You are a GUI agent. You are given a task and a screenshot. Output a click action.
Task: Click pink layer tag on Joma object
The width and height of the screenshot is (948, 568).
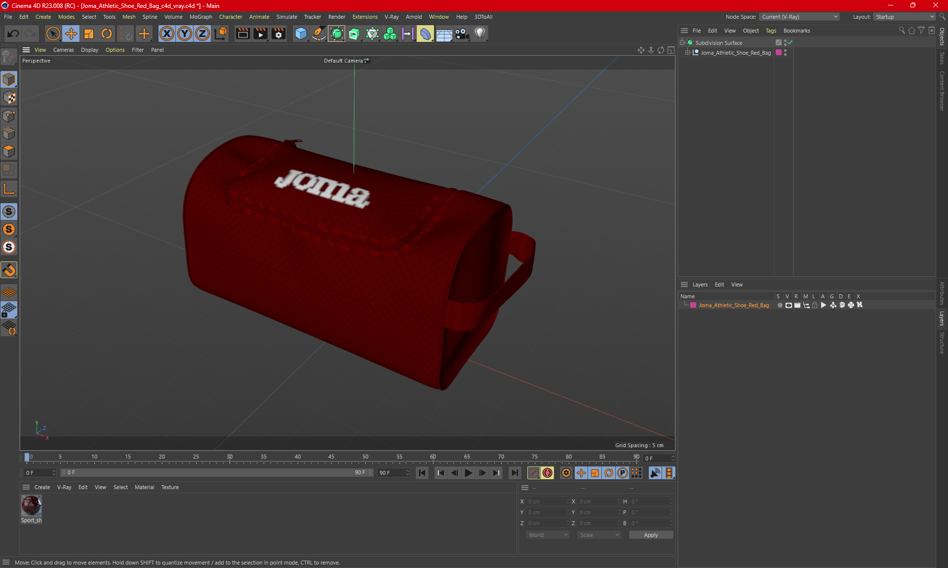click(779, 53)
